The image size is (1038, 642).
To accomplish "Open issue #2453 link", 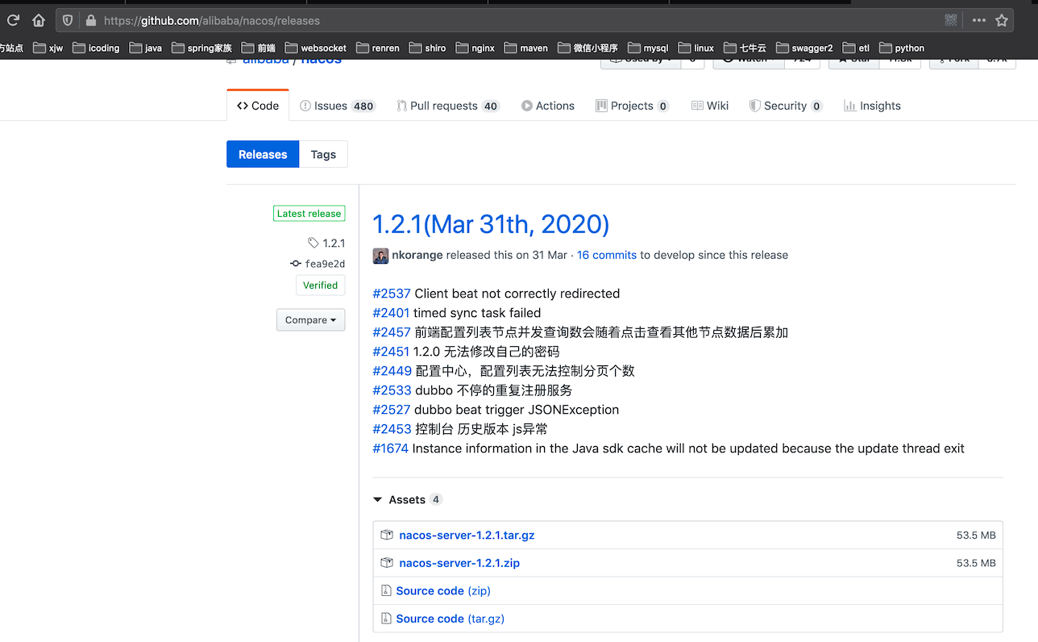I will pyautogui.click(x=392, y=429).
